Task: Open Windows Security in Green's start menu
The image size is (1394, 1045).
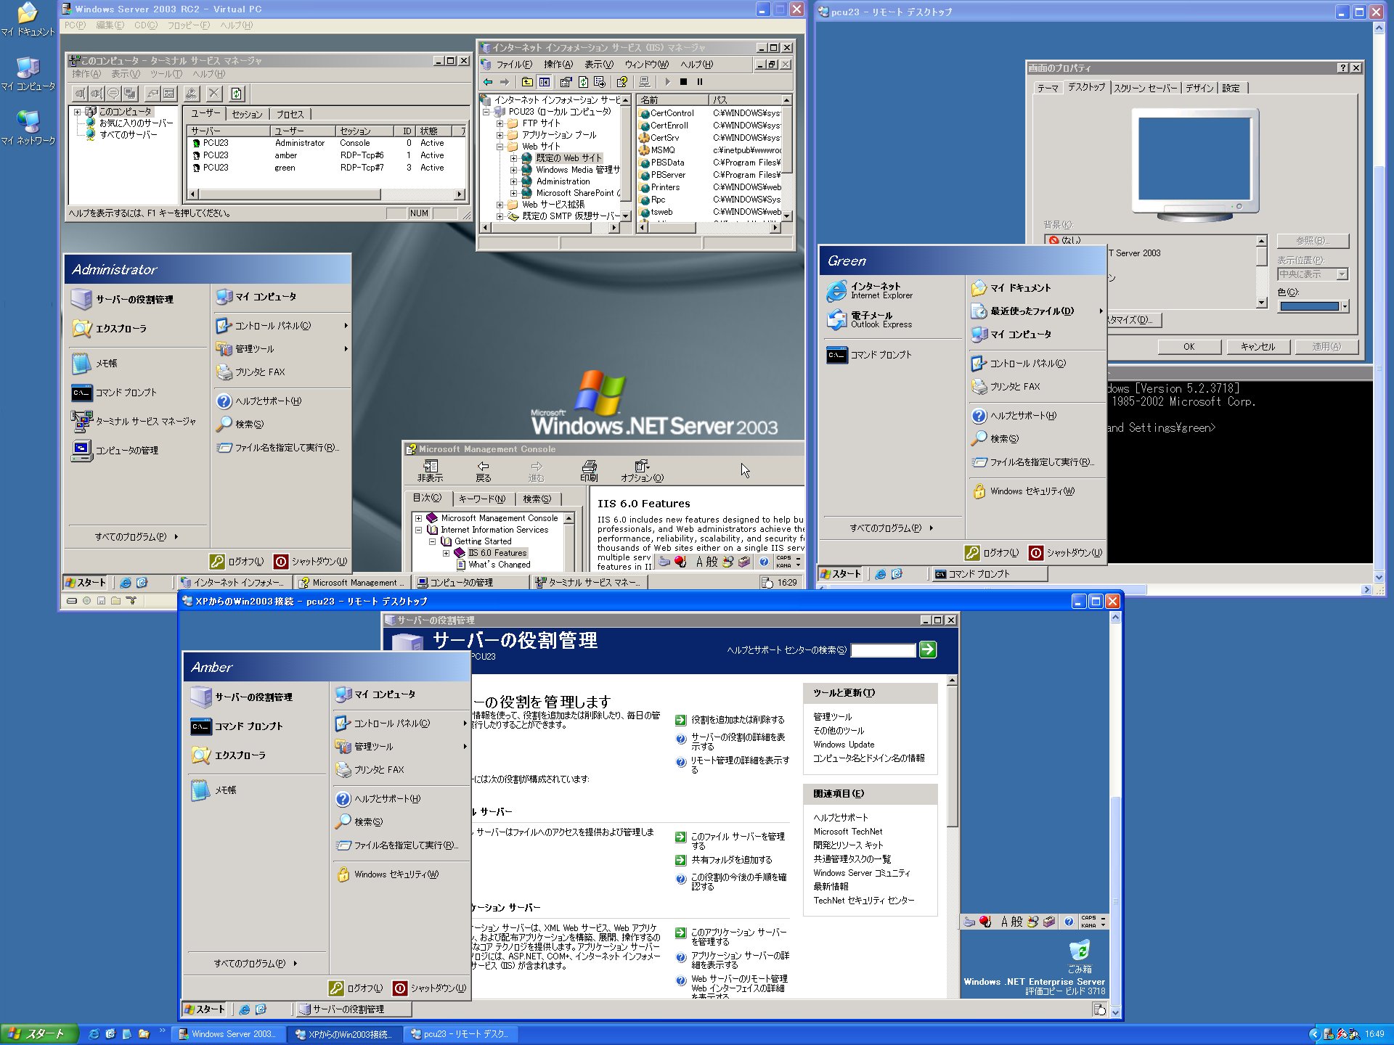Action: tap(1024, 491)
